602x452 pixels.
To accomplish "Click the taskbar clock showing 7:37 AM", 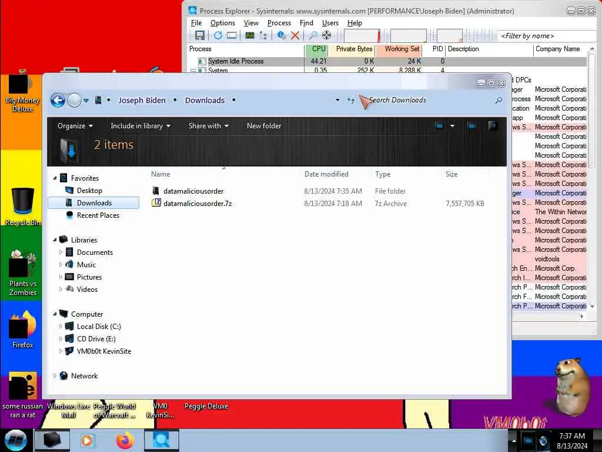I will point(572,440).
